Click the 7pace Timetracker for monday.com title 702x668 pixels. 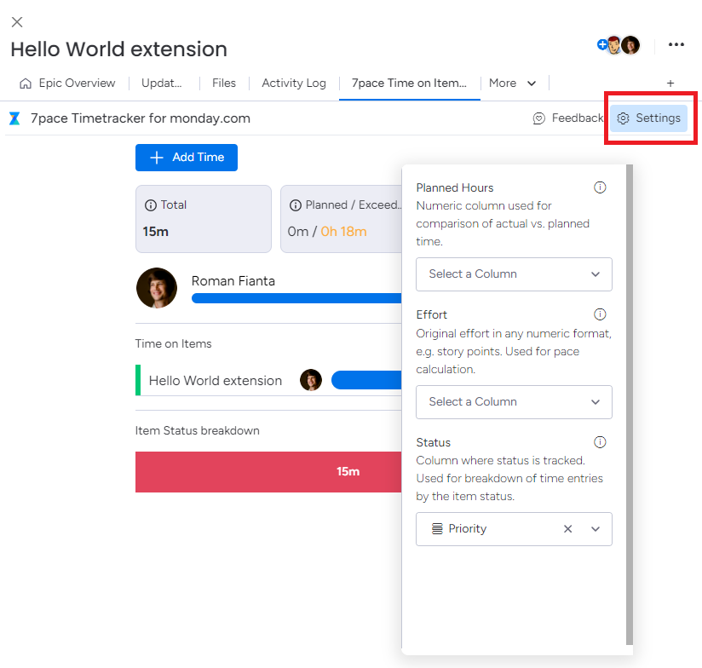coord(140,118)
